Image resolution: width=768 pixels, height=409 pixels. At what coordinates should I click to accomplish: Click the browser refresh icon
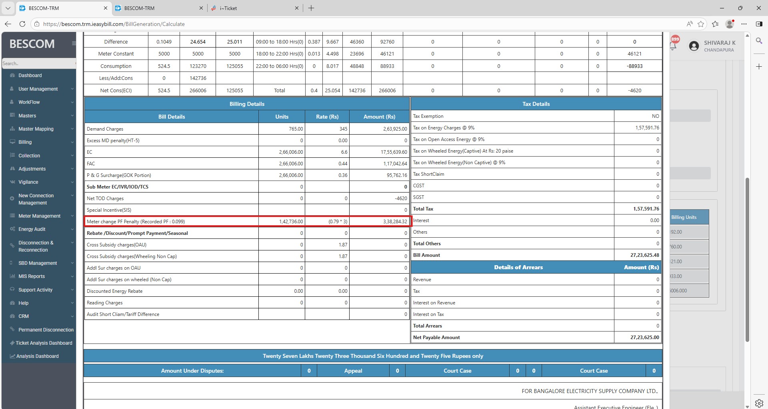22,24
